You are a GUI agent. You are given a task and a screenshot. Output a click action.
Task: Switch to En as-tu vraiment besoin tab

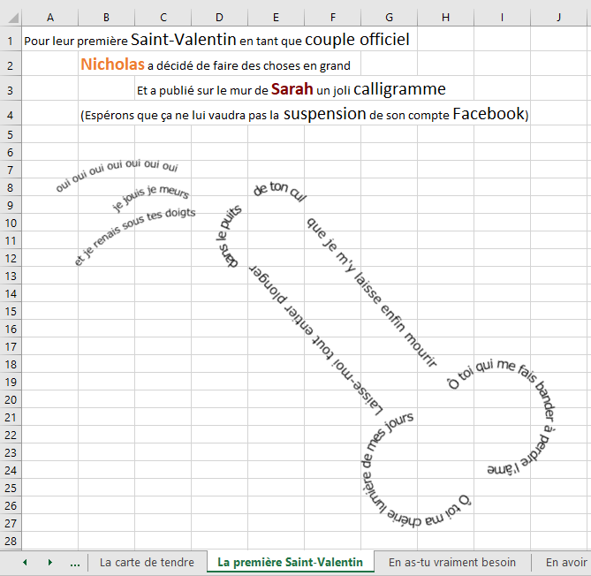click(452, 563)
